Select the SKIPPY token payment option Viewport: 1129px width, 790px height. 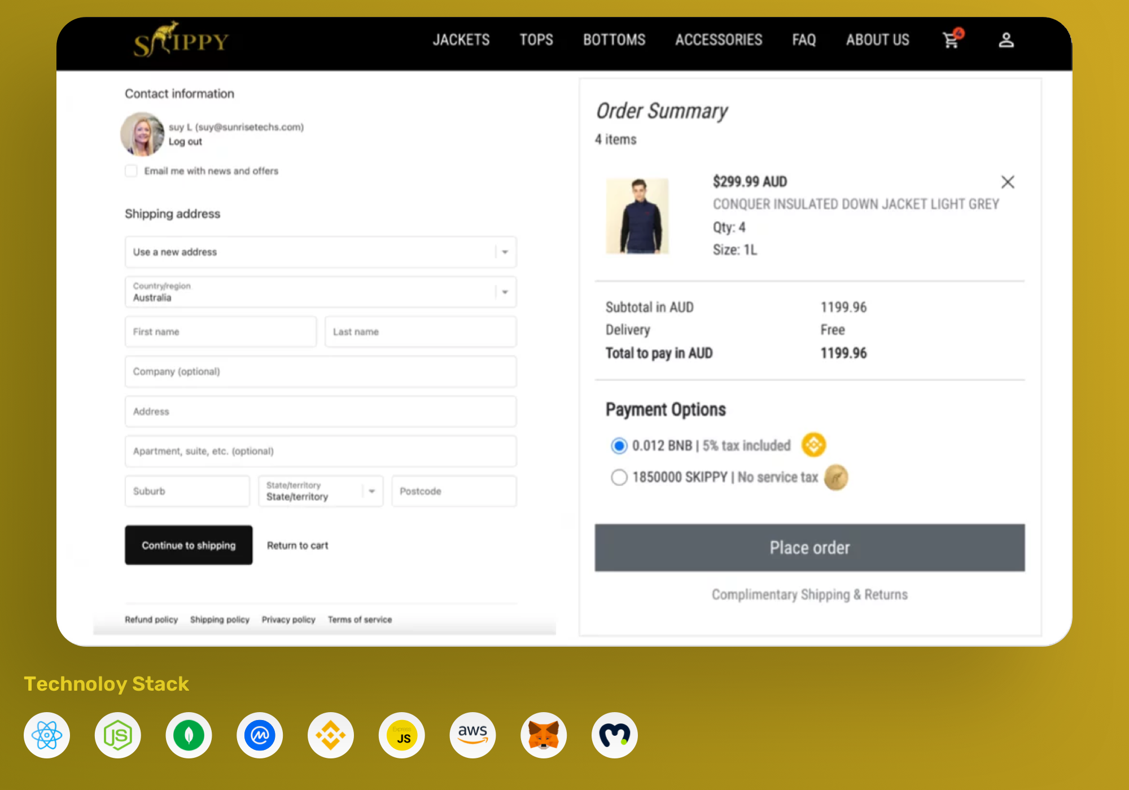pyautogui.click(x=619, y=477)
